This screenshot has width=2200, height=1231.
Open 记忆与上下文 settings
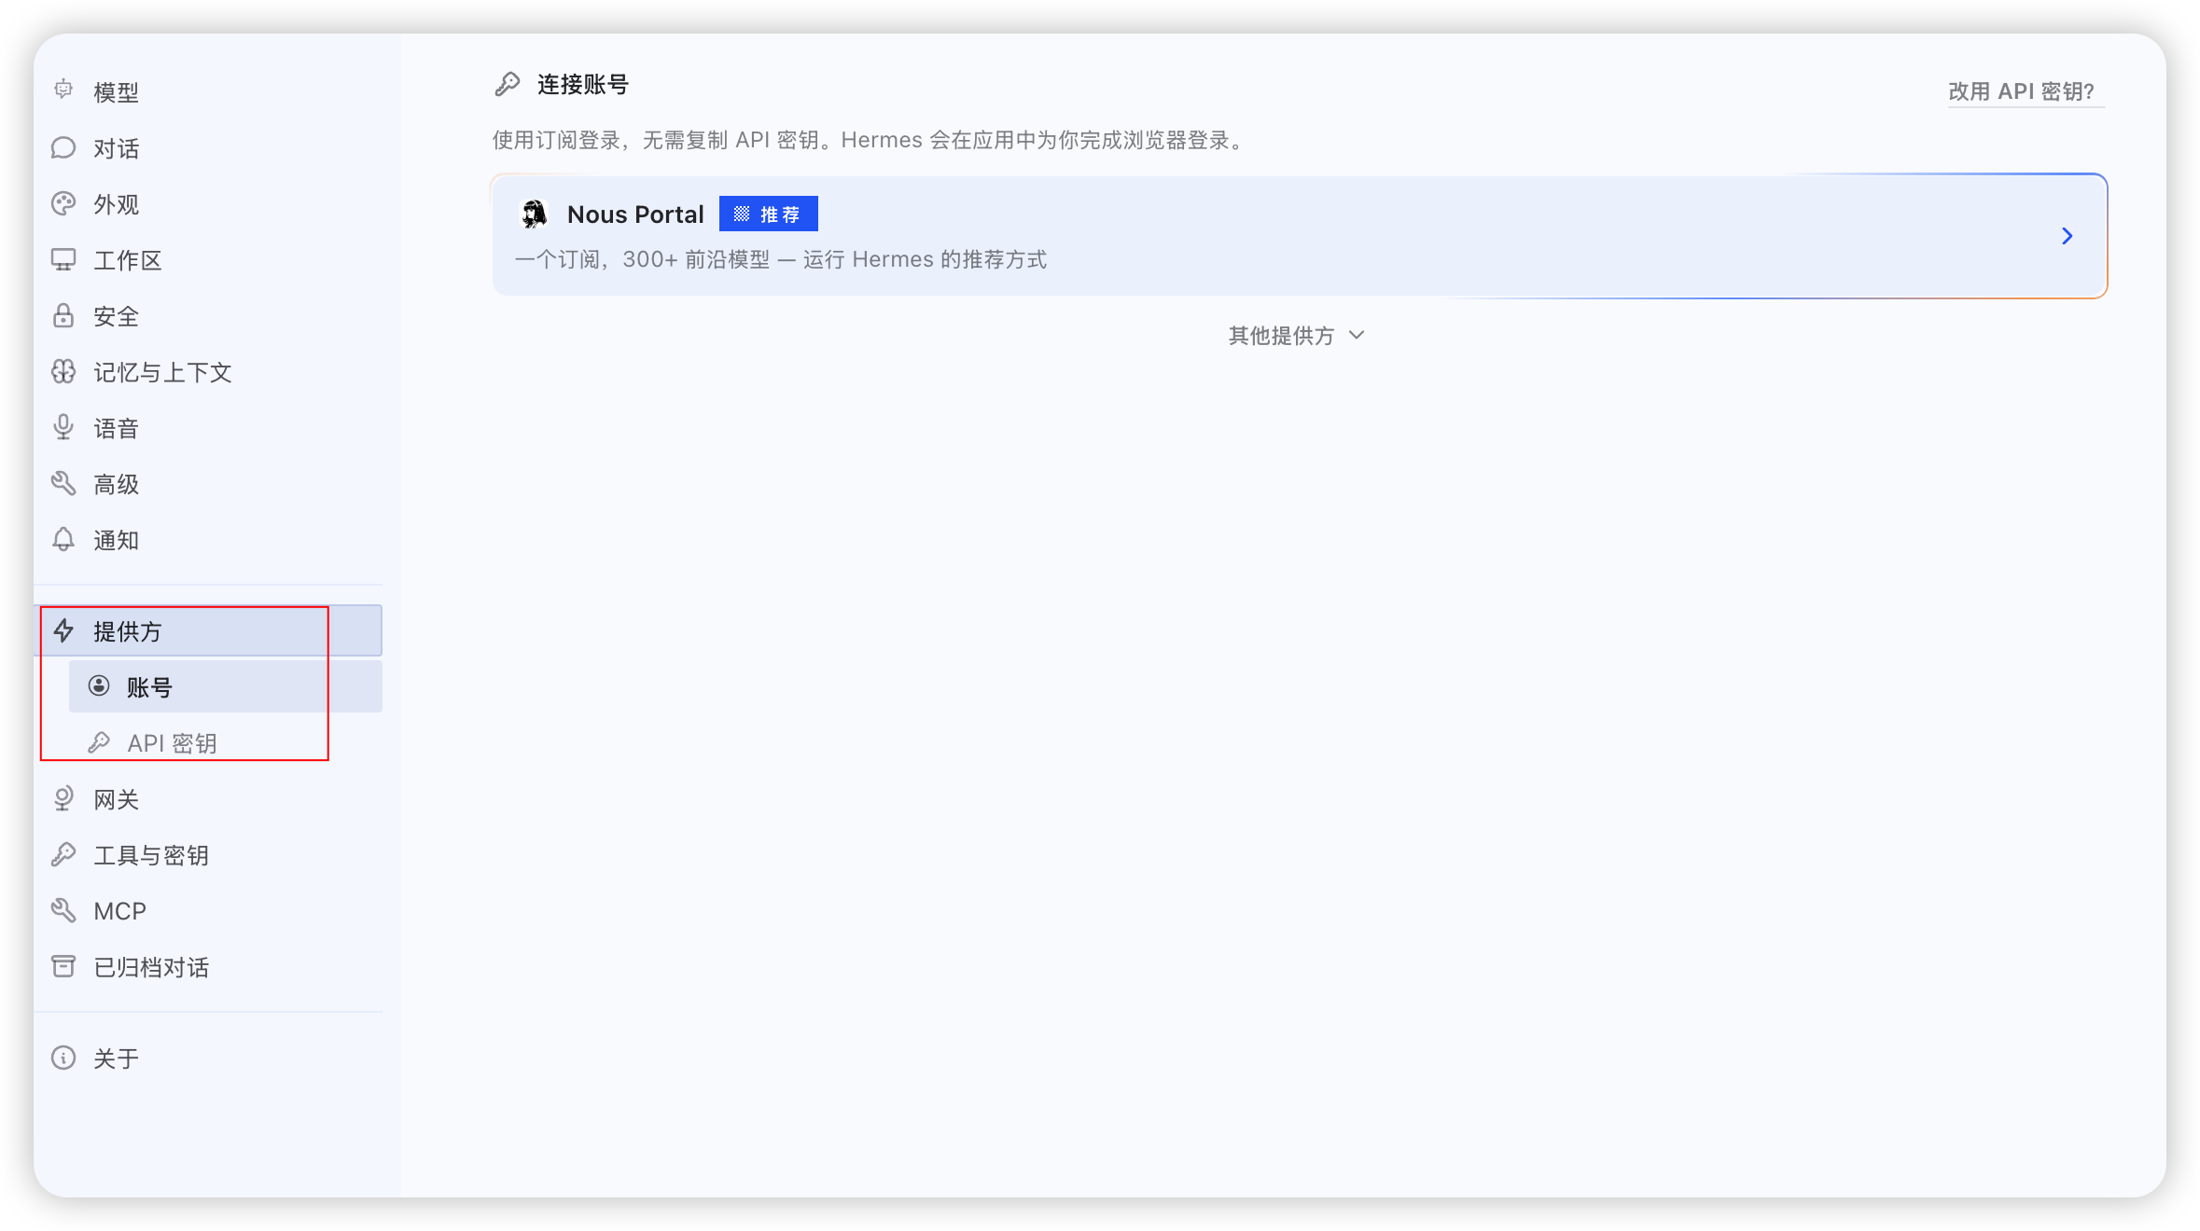coord(208,372)
